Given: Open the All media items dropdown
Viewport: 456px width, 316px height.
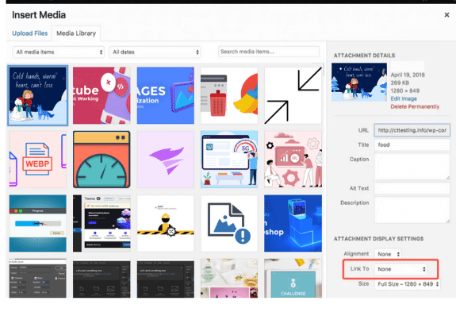Looking at the screenshot, I should (59, 52).
